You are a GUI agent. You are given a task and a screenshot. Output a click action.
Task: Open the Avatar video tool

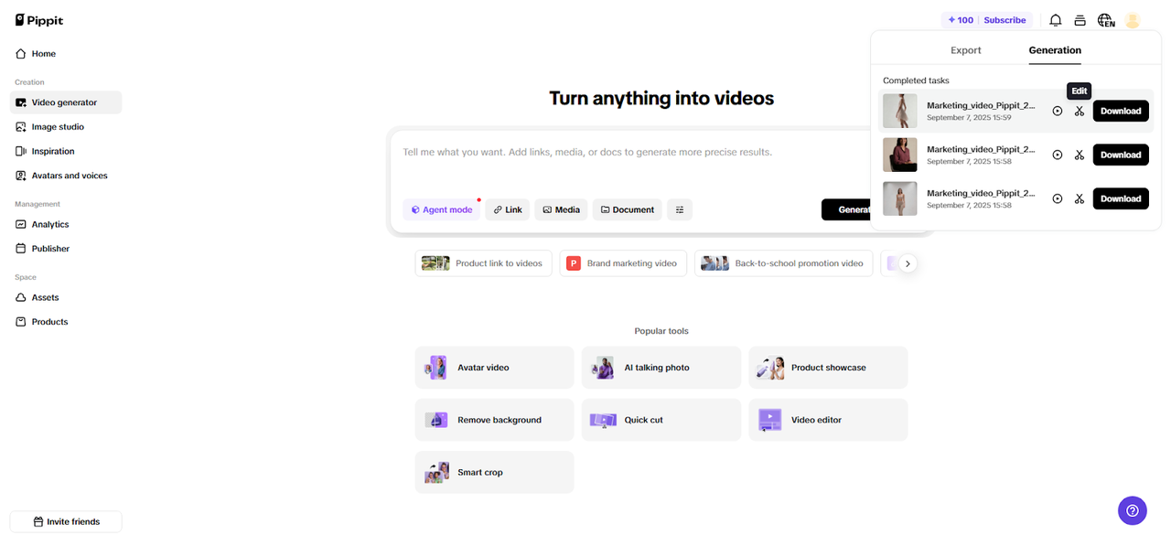pos(494,367)
